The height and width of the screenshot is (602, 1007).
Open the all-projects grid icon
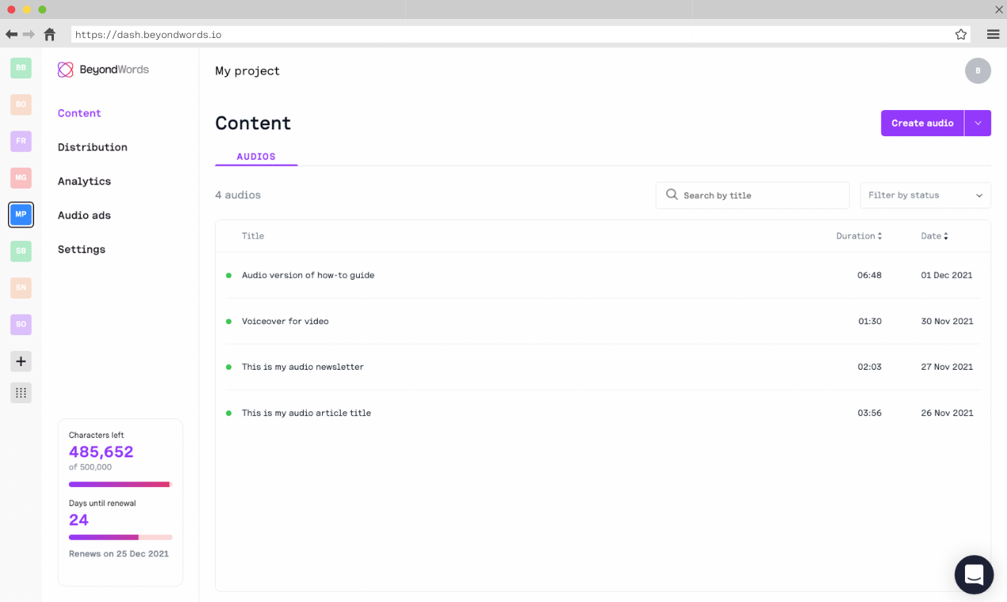point(21,392)
